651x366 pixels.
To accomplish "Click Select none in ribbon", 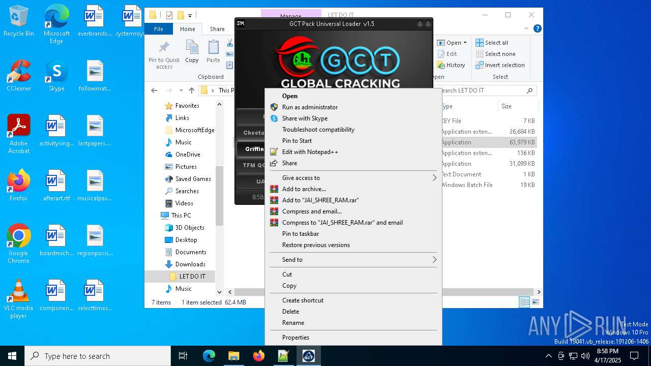I will click(495, 54).
